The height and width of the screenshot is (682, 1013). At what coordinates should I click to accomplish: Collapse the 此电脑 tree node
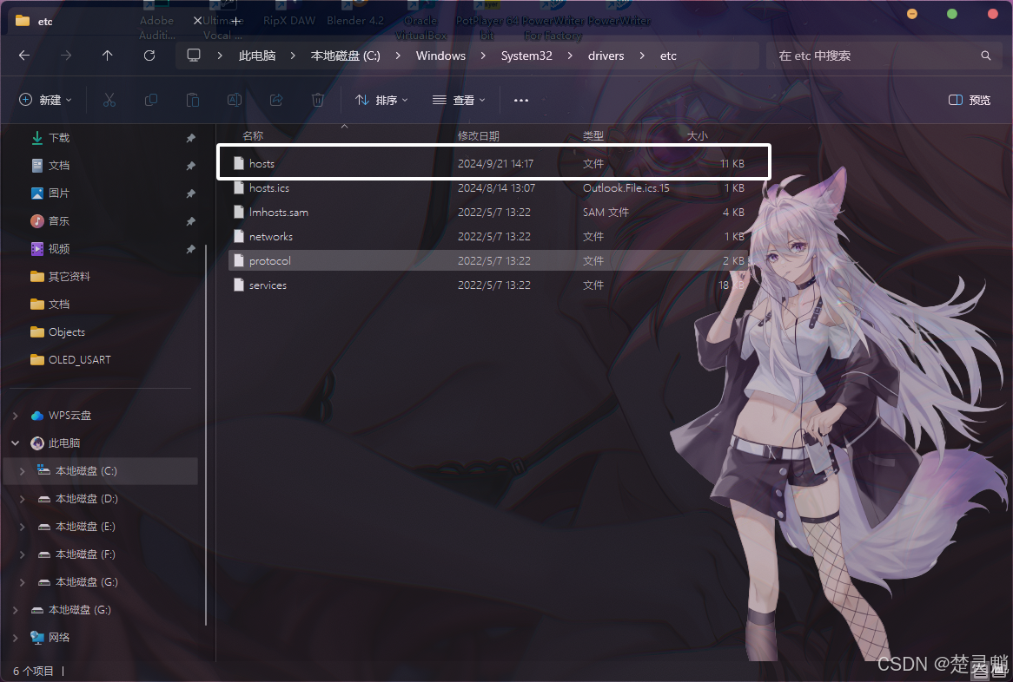[16, 443]
